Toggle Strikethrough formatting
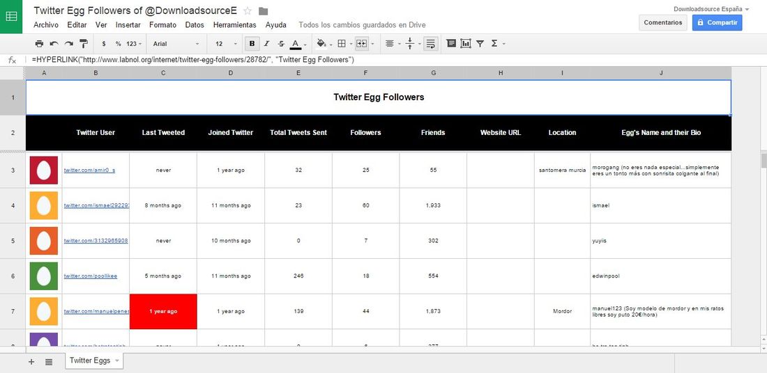 281,44
